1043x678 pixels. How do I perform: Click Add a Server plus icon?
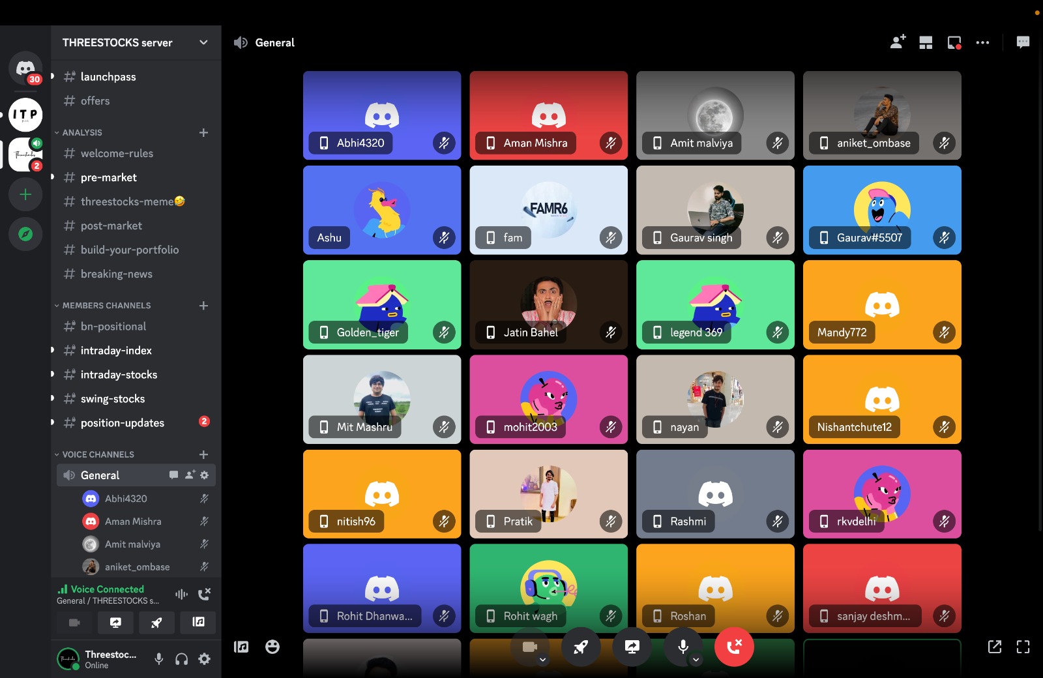coord(25,194)
